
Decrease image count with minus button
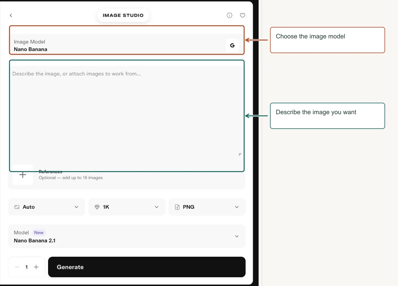coord(17,267)
